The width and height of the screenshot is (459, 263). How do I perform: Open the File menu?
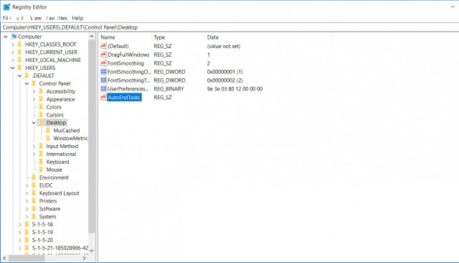pyautogui.click(x=6, y=18)
